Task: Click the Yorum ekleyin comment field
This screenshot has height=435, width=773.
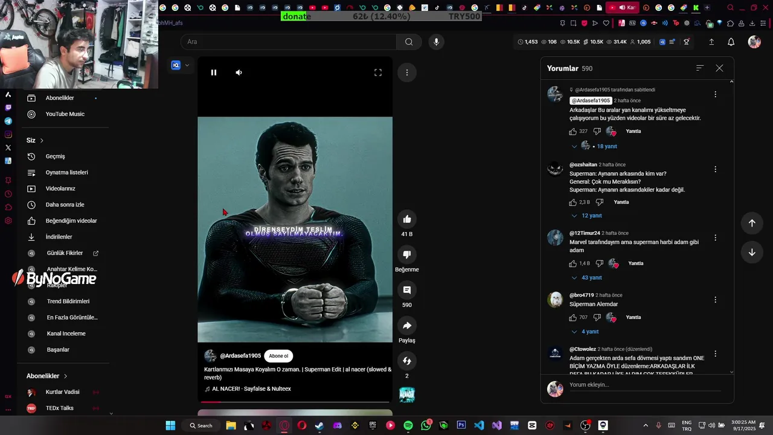Action: pyautogui.click(x=646, y=385)
